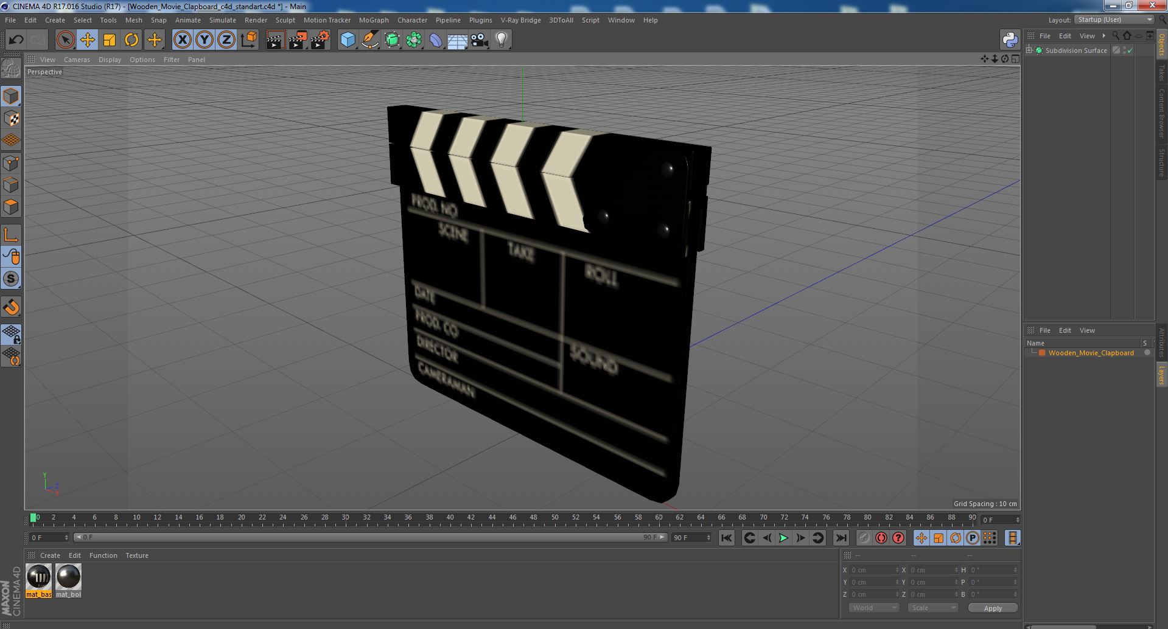Open the Objects panel search icon
The image size is (1168, 629).
tap(1116, 36)
